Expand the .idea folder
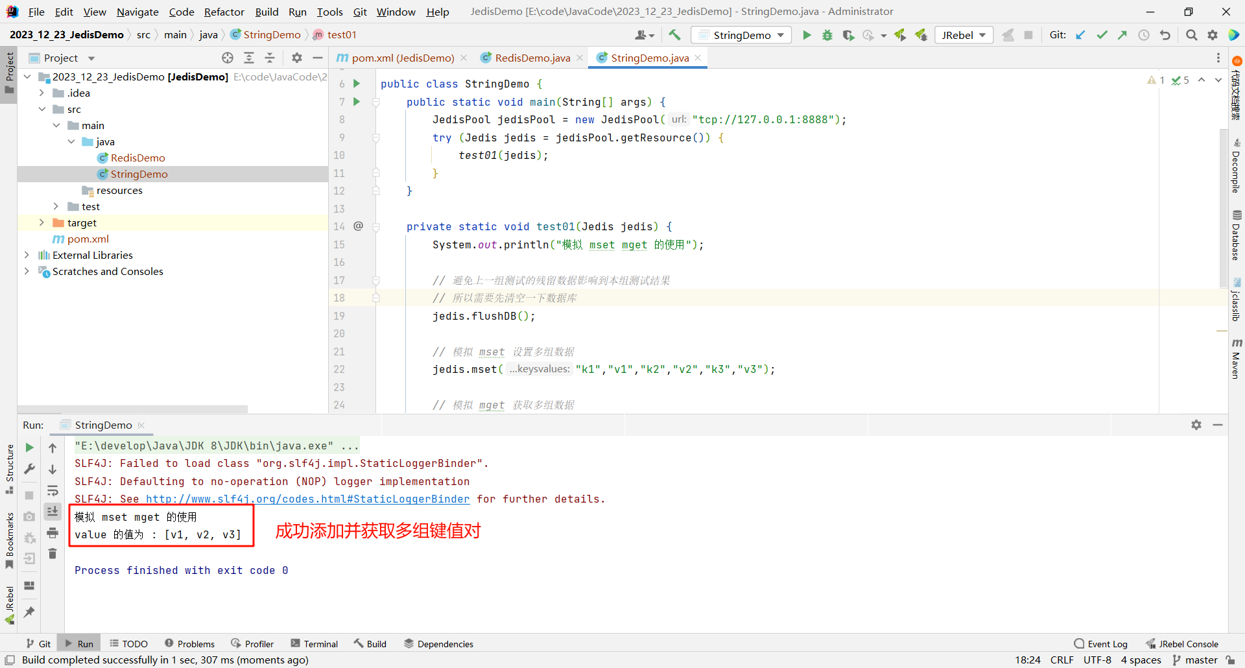Screen dimensions: 1245x668 click(41, 93)
